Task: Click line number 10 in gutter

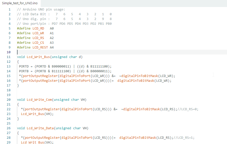Action: tap(9, 52)
